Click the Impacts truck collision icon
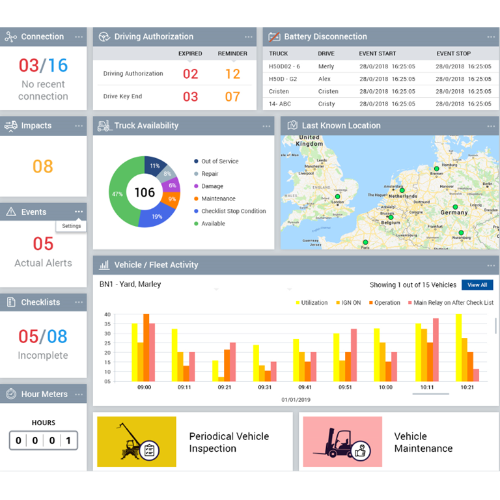Viewport: 500px width, 500px height. coord(10,126)
